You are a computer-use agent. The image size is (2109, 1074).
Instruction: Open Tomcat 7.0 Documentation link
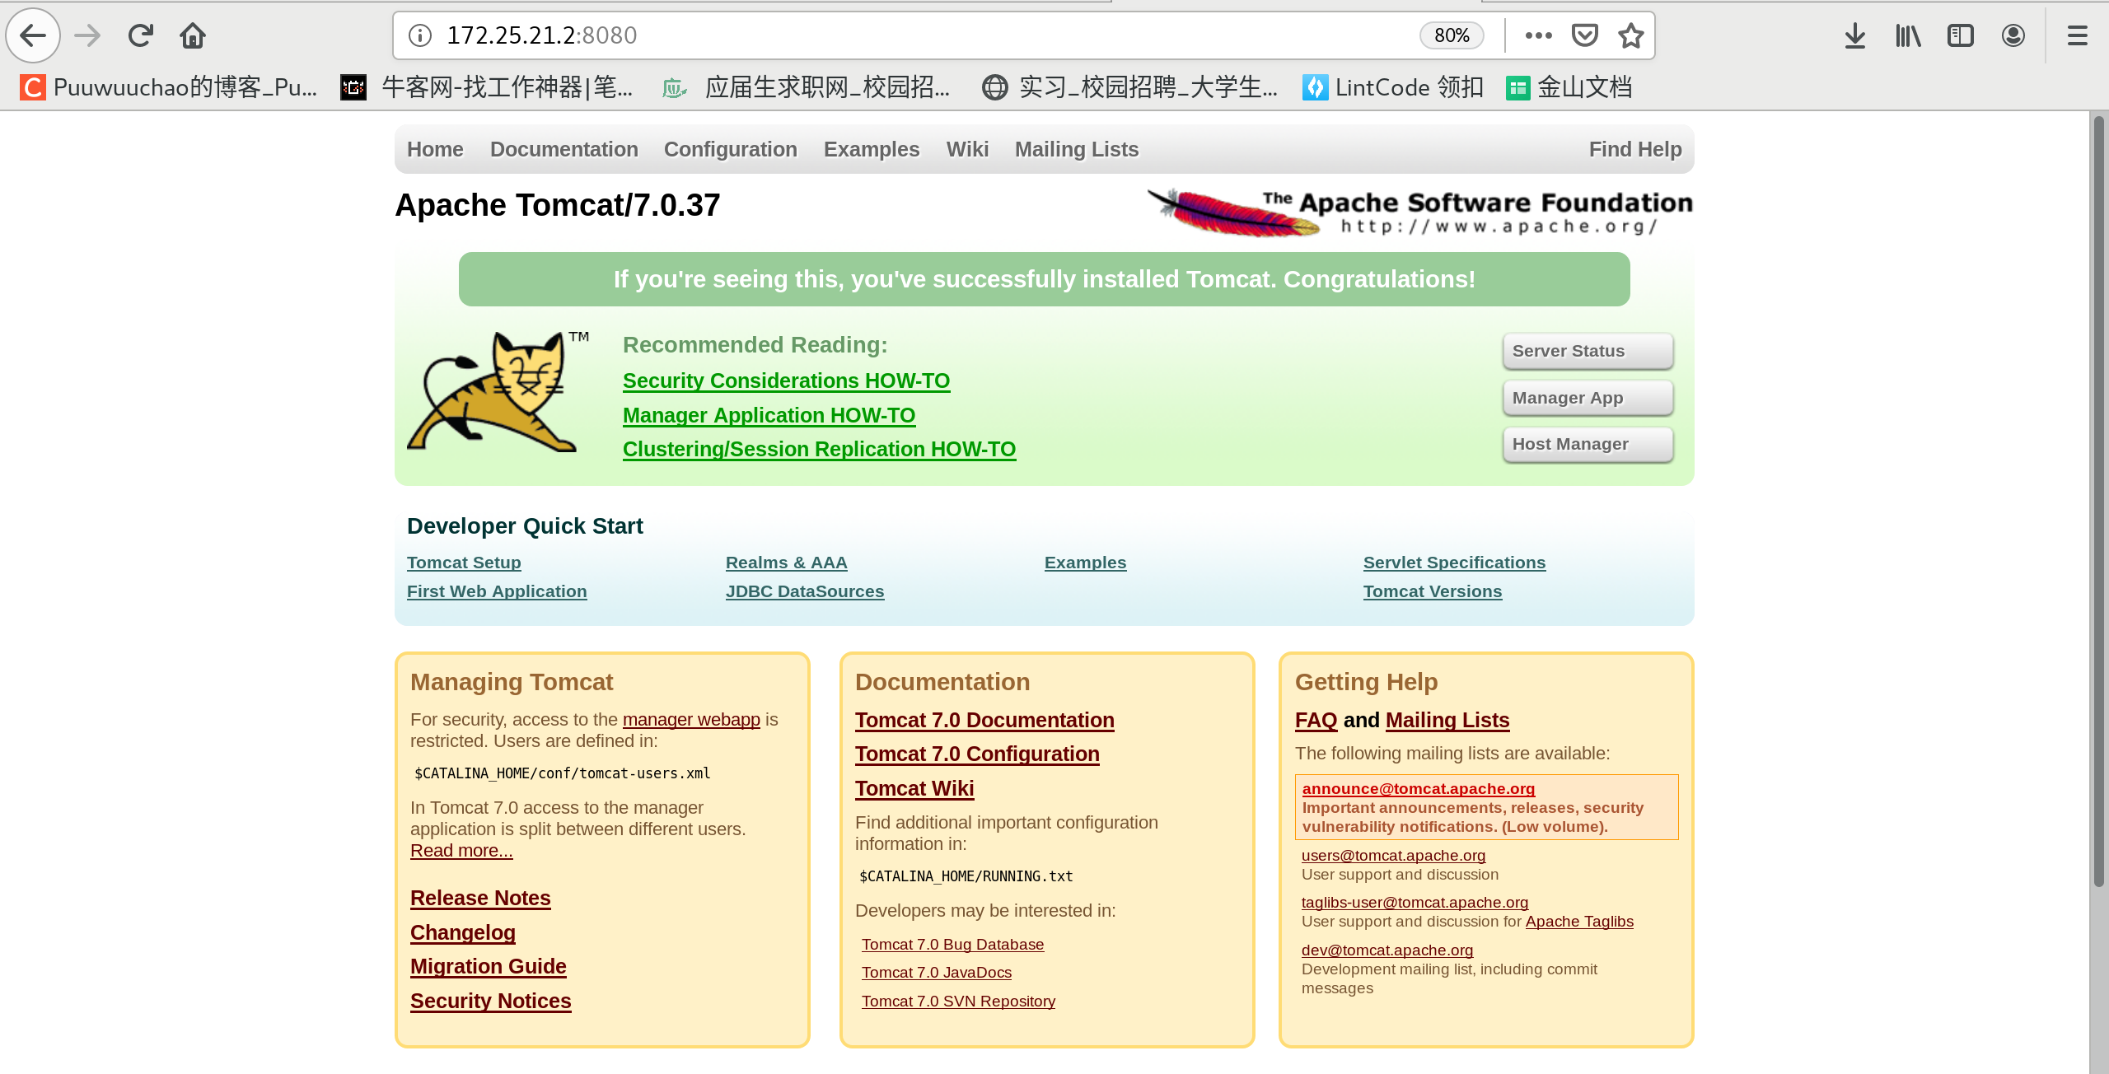[x=984, y=720]
